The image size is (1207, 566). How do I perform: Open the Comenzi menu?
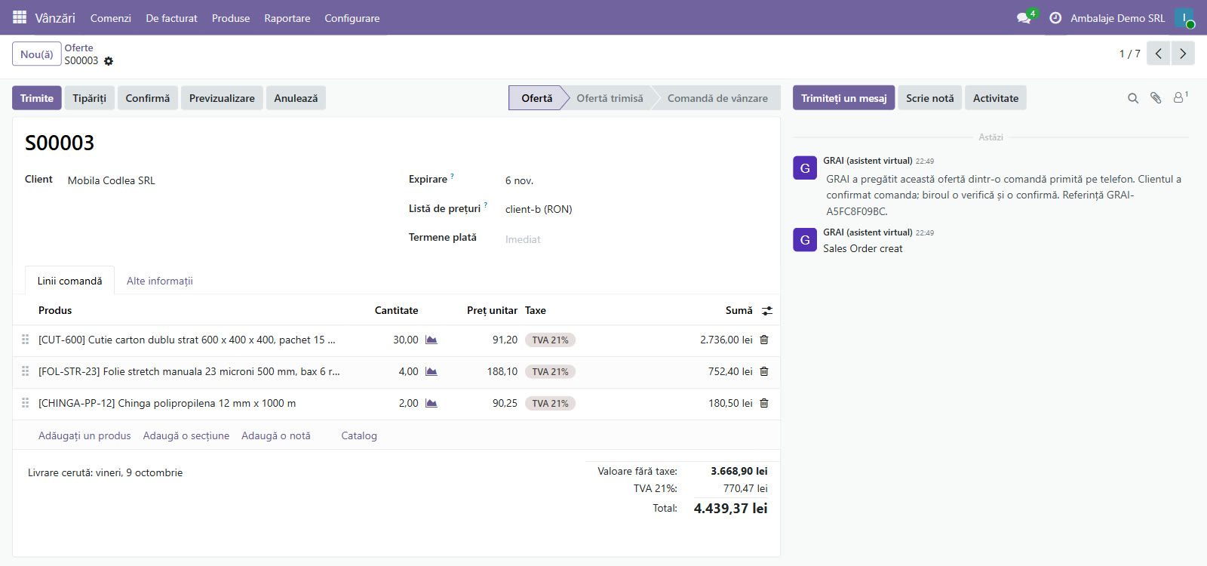(111, 18)
